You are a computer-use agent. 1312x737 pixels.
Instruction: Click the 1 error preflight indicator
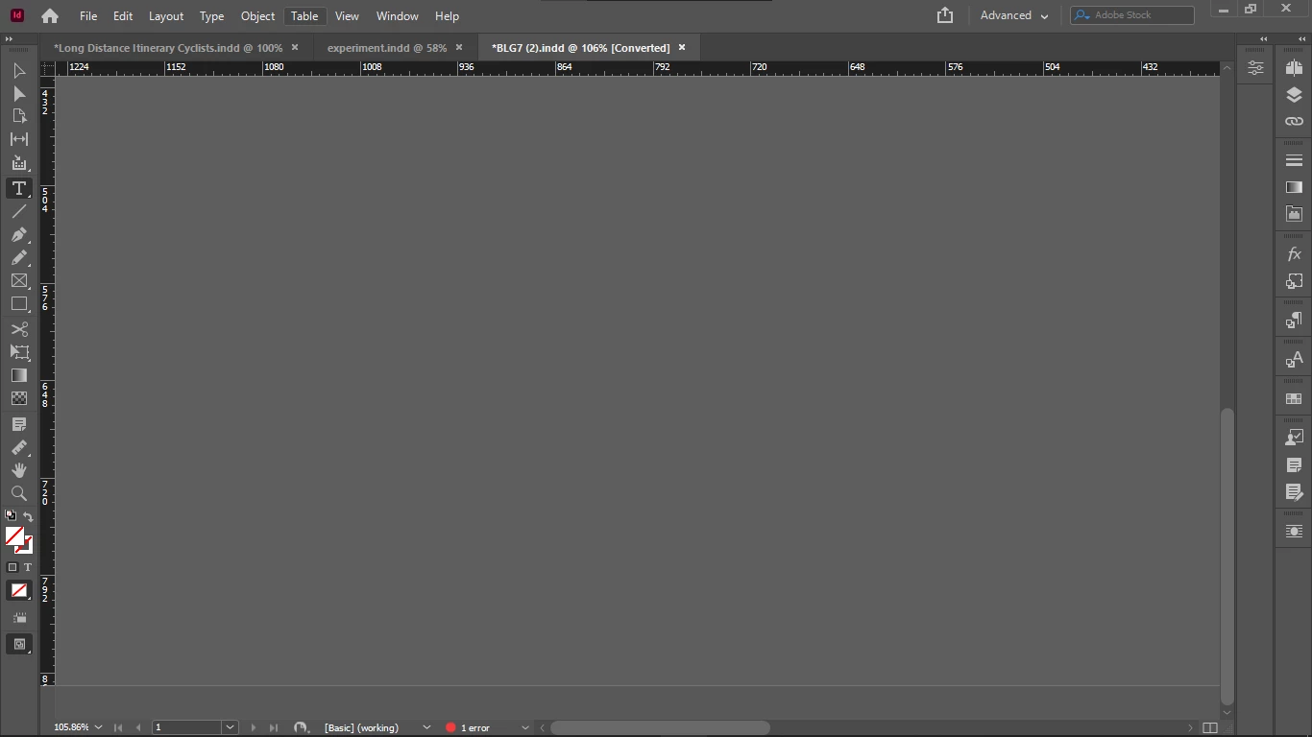pos(468,727)
